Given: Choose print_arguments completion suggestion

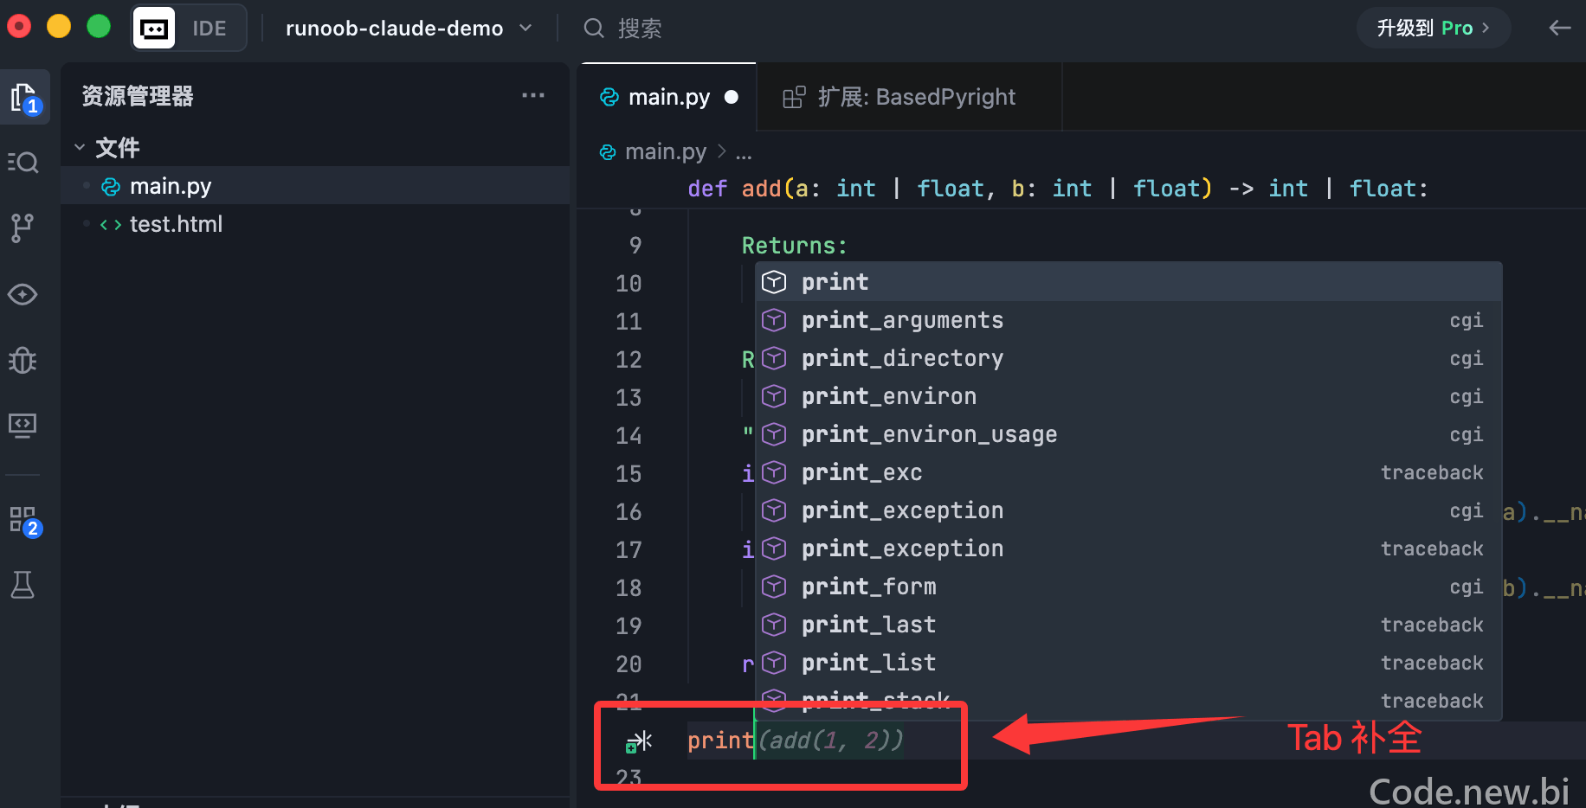Looking at the screenshot, I should 1129,320.
